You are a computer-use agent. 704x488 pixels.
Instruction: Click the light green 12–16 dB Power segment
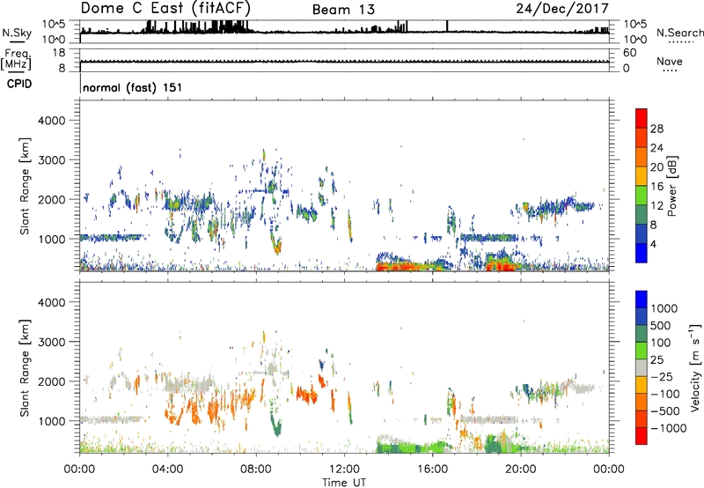642,196
